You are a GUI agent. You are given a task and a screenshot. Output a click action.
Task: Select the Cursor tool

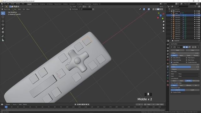(3, 17)
